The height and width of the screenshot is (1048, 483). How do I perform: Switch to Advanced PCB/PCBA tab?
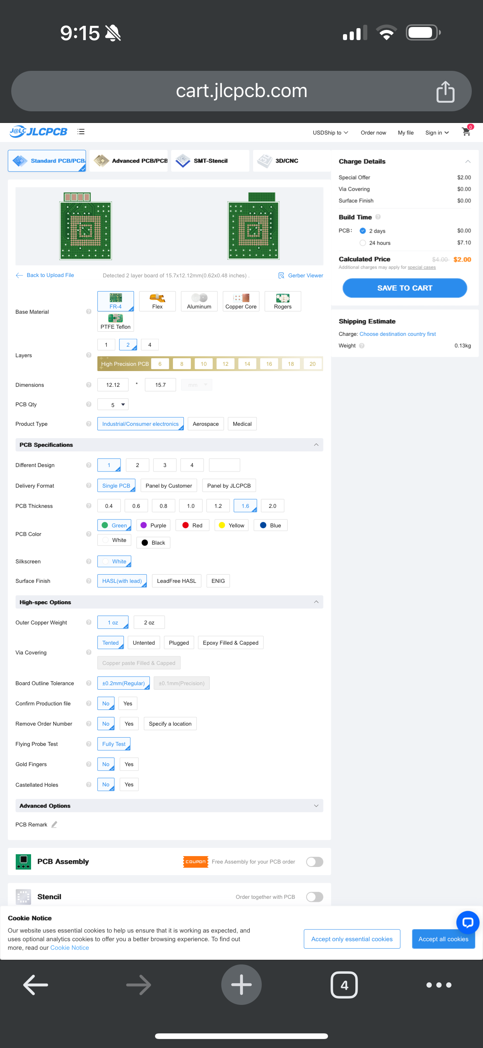coord(128,161)
